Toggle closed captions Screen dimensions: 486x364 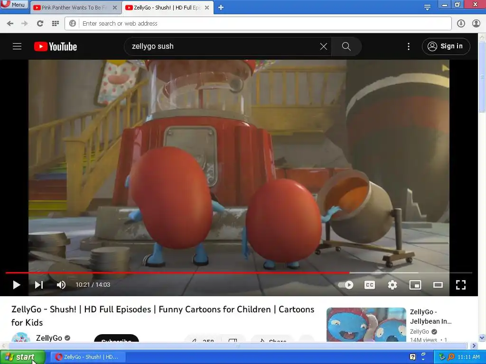[369, 285]
